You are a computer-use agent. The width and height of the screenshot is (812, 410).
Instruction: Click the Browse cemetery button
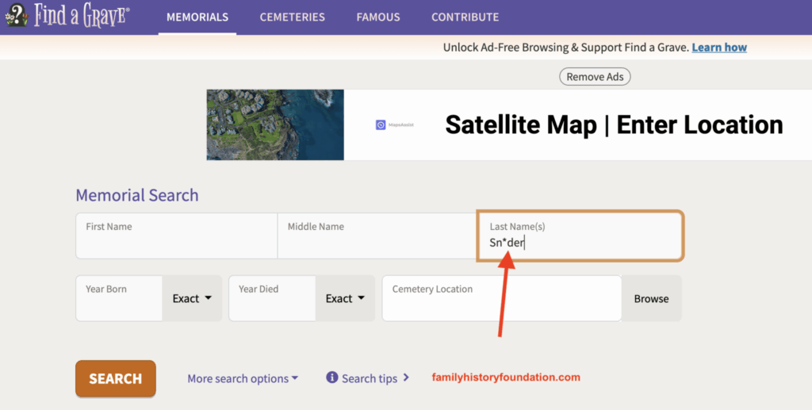[651, 298]
